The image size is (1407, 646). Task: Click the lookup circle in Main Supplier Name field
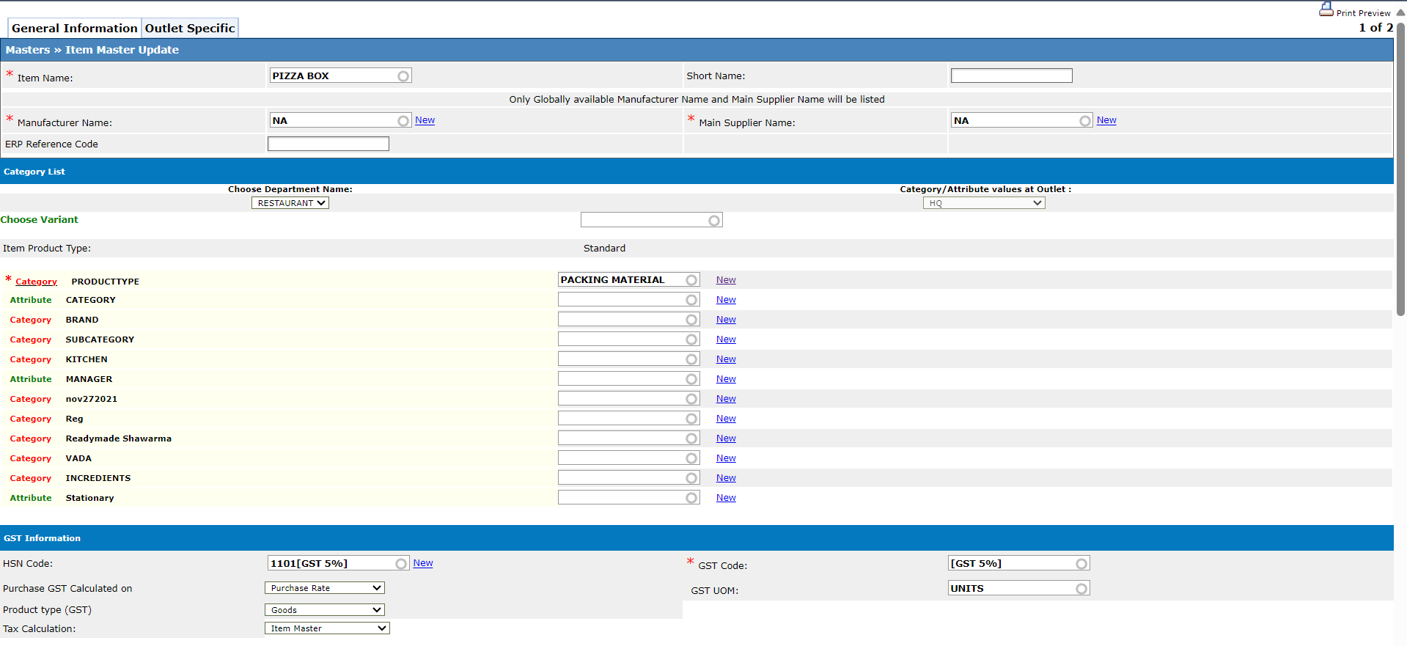point(1085,121)
